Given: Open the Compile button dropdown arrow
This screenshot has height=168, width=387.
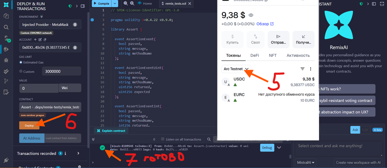Looking at the screenshot, I should pos(115,4).
